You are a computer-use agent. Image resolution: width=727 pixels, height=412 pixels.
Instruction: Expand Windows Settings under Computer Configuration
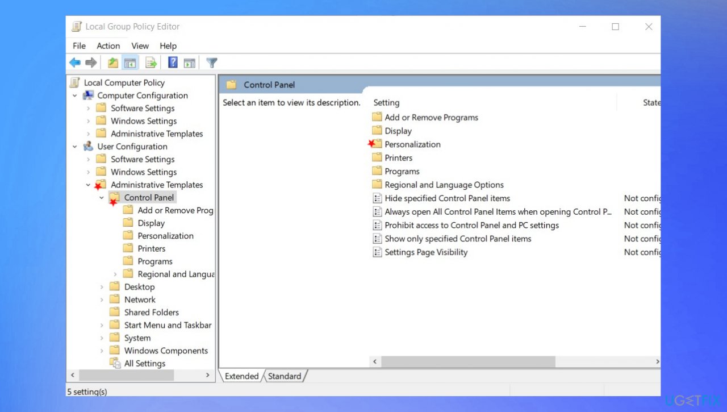(88, 120)
